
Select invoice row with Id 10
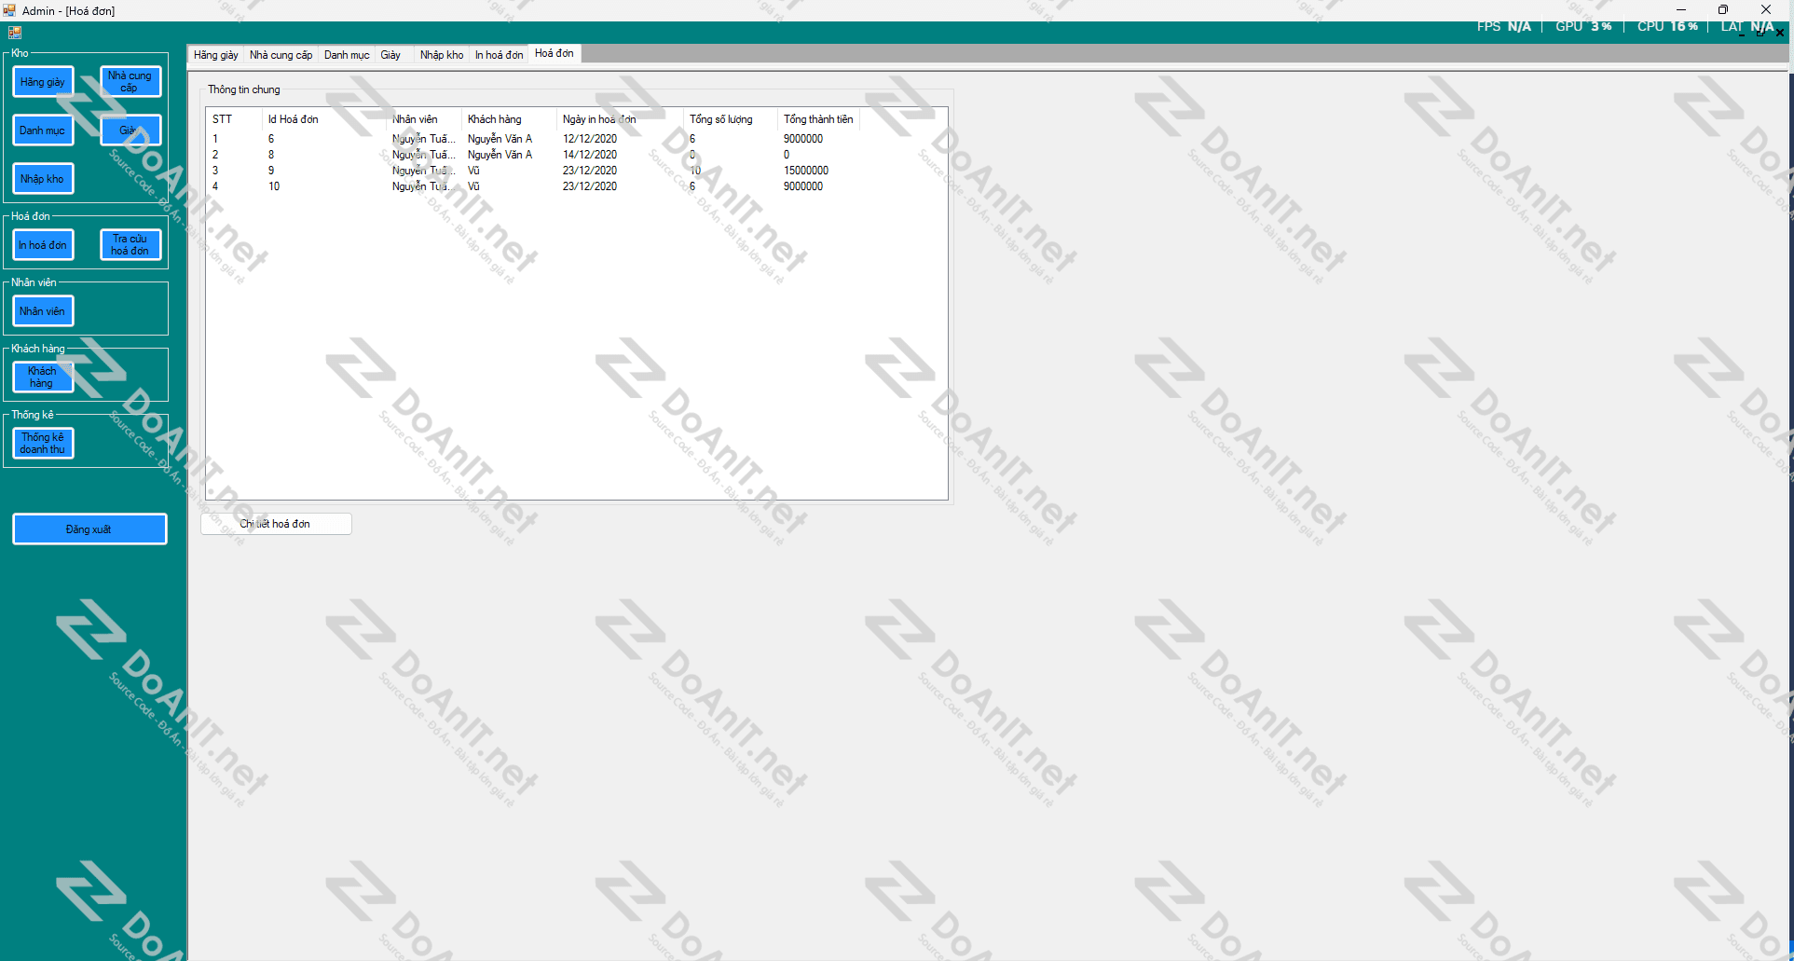534,186
